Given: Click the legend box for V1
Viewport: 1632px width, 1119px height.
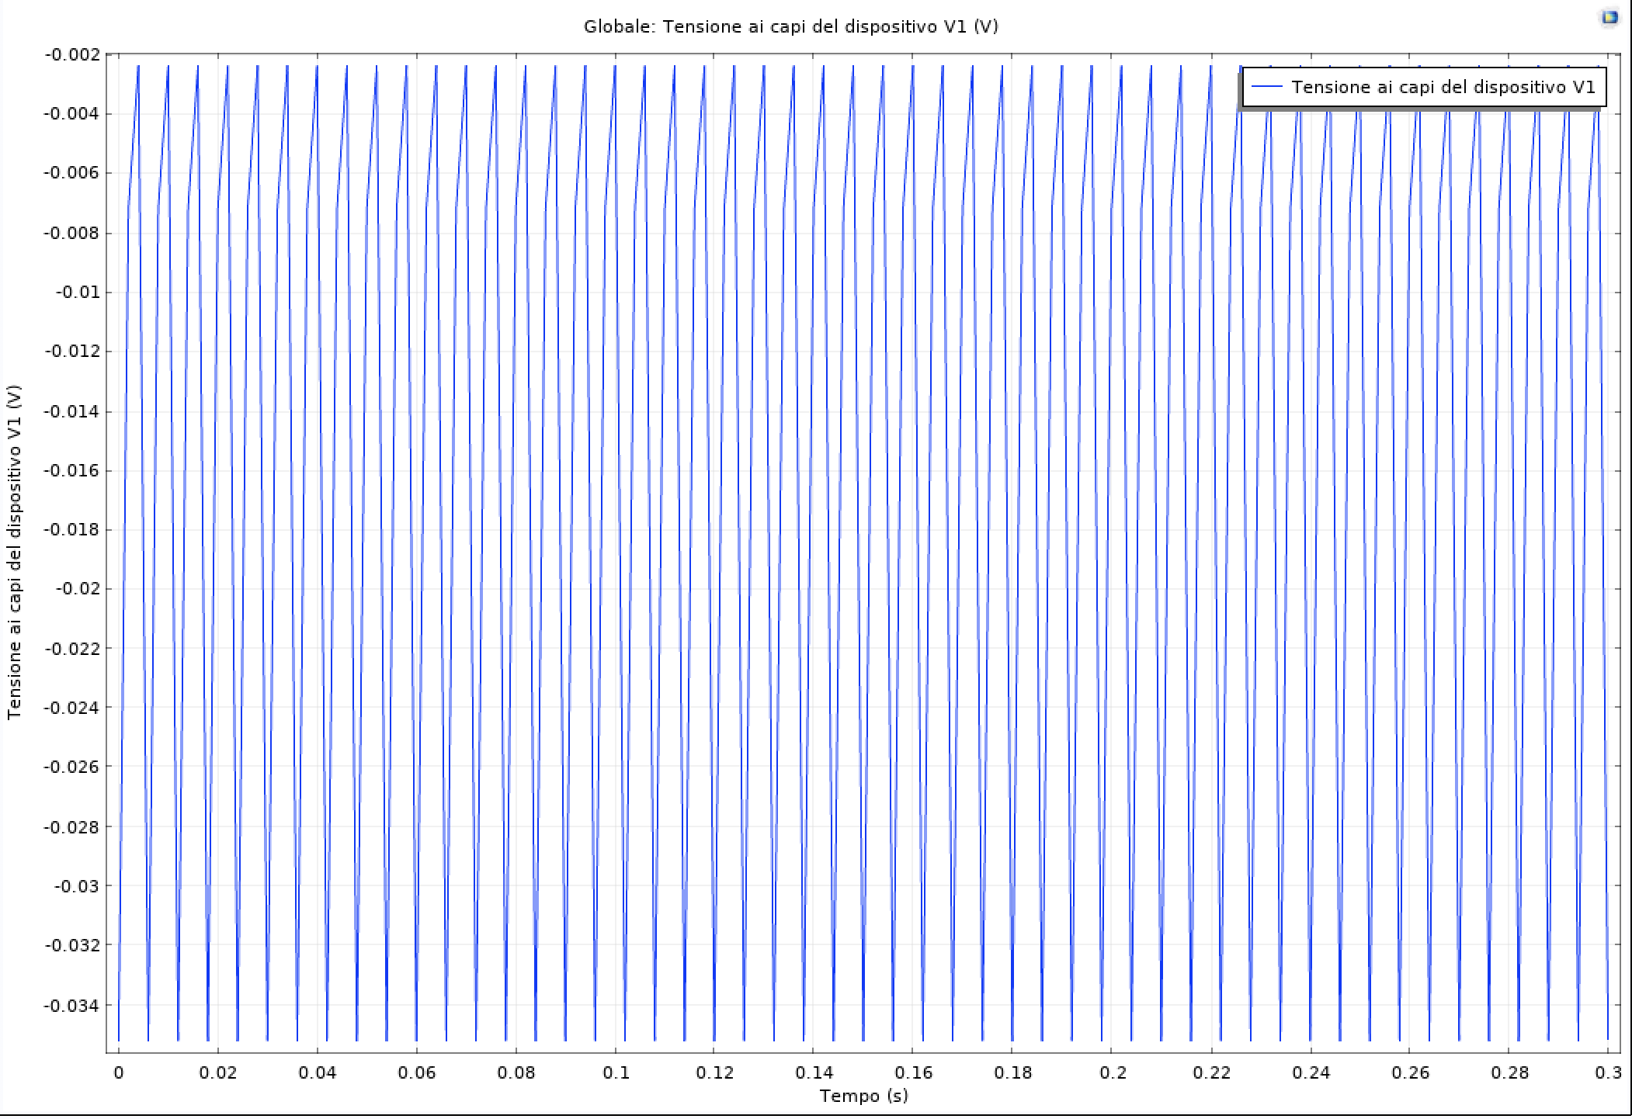Looking at the screenshot, I should click(x=1423, y=88).
